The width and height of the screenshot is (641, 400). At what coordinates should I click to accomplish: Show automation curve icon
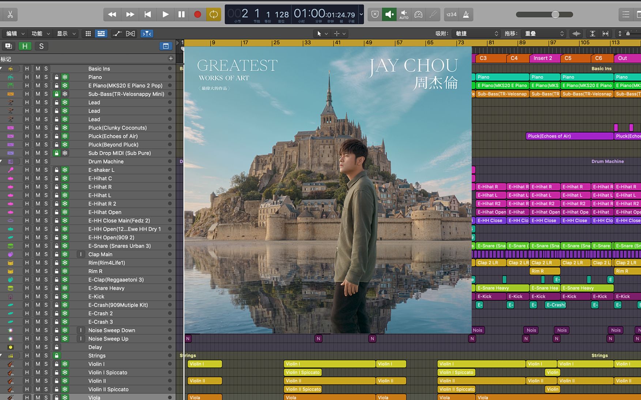pos(117,34)
